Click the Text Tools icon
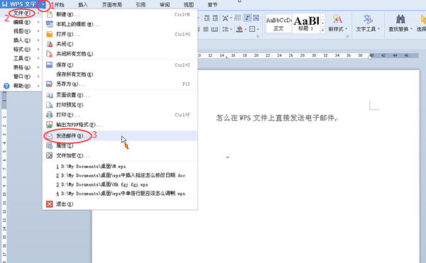The height and width of the screenshot is (263, 426). tap(368, 19)
